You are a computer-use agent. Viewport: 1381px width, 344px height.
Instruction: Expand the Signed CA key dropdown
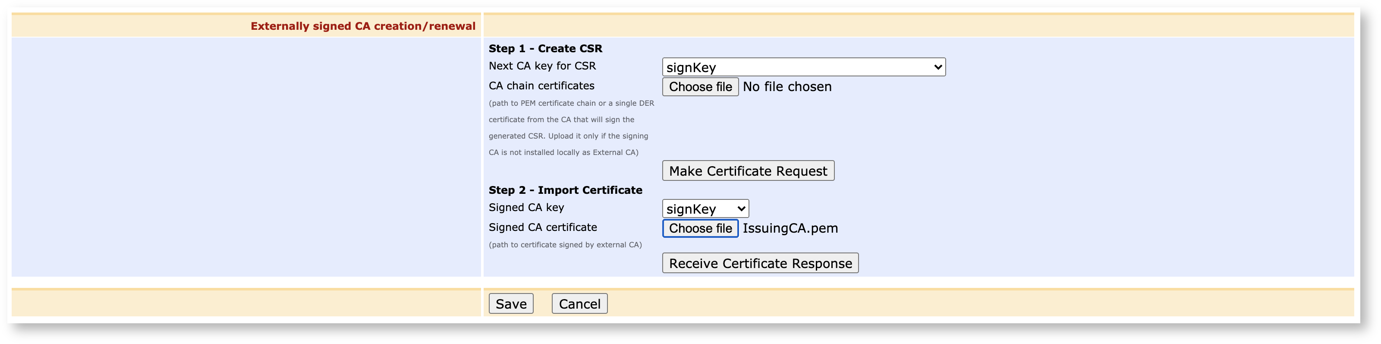pyautogui.click(x=705, y=209)
